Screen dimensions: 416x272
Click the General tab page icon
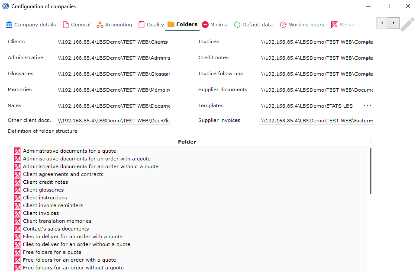(x=66, y=25)
